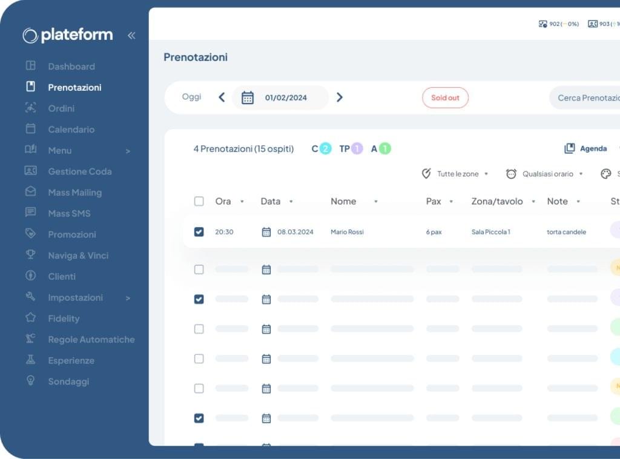Image resolution: width=620 pixels, height=459 pixels.
Task: Click the Cerca Prenotazioni search field
Action: point(593,97)
